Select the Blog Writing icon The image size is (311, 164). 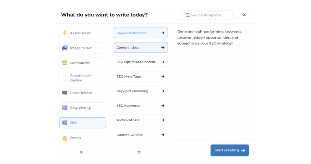65,108
